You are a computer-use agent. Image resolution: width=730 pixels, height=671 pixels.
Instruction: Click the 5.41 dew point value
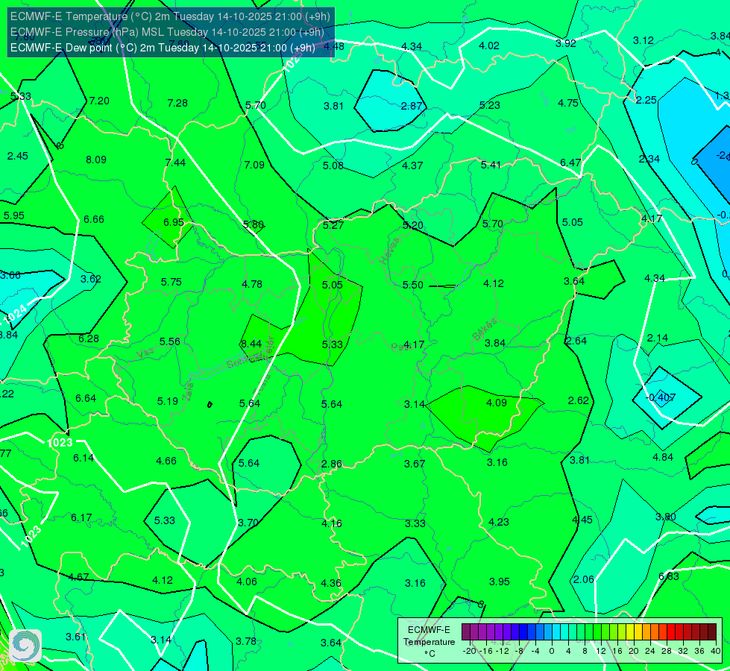point(491,165)
